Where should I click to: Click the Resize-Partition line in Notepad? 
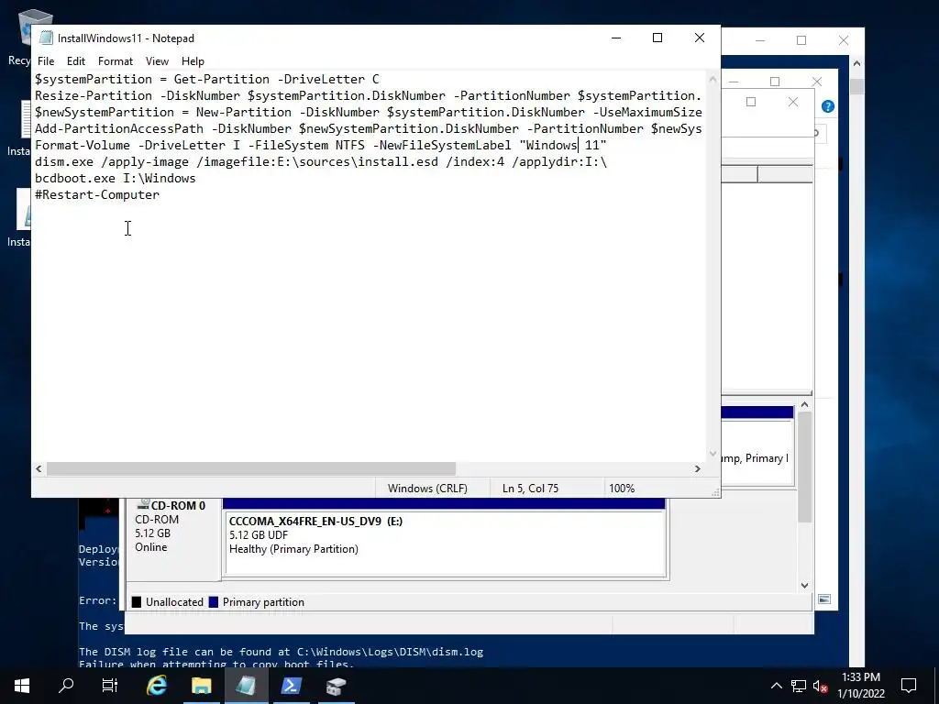368,95
